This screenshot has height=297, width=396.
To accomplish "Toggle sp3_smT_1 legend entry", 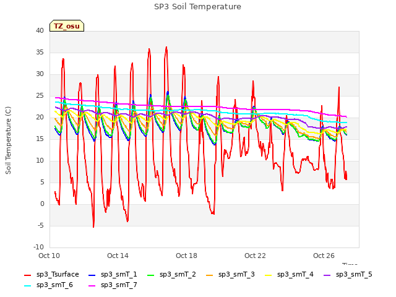I will coord(113,274).
